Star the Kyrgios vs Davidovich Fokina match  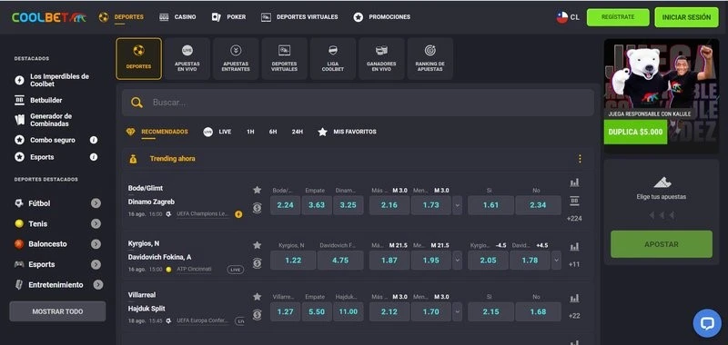tap(258, 245)
